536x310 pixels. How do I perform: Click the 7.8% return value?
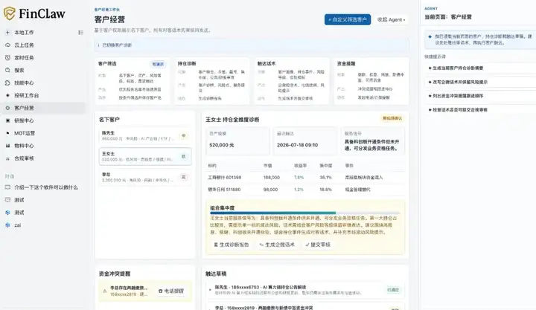pos(299,178)
